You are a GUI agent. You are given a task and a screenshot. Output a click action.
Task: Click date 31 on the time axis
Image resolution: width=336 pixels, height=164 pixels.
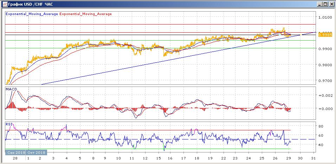tap(314, 158)
